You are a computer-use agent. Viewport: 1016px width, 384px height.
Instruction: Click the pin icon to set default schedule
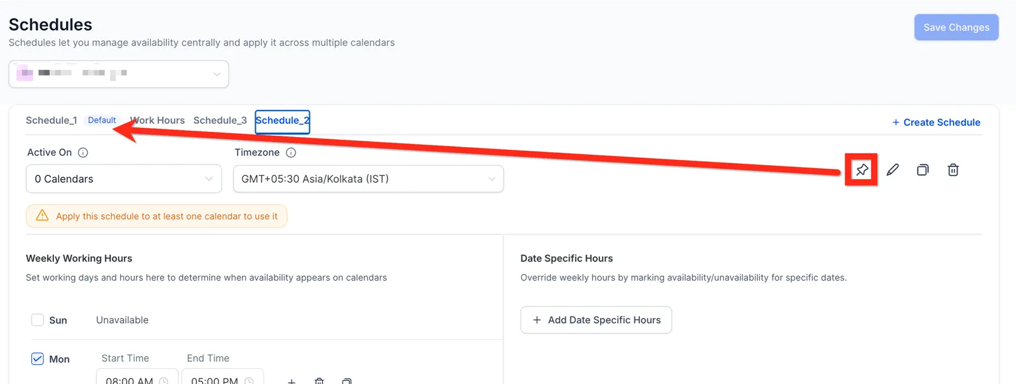861,169
